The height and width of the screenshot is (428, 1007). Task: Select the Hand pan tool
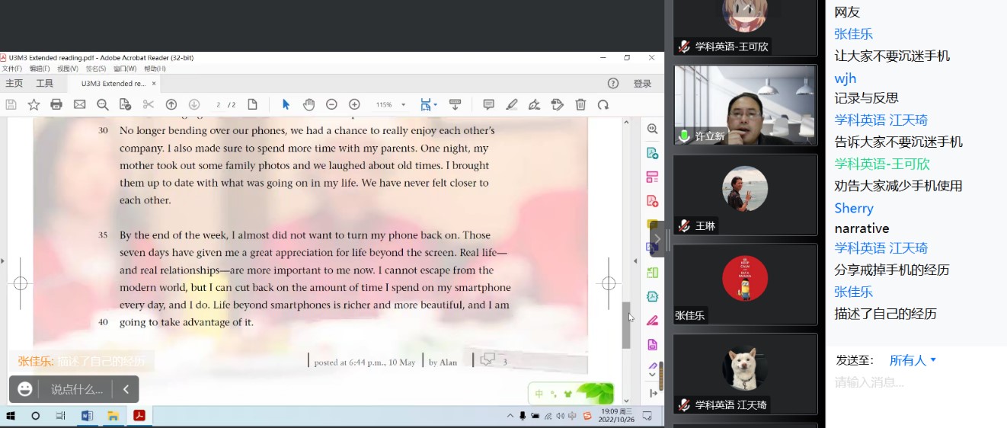[x=308, y=104]
